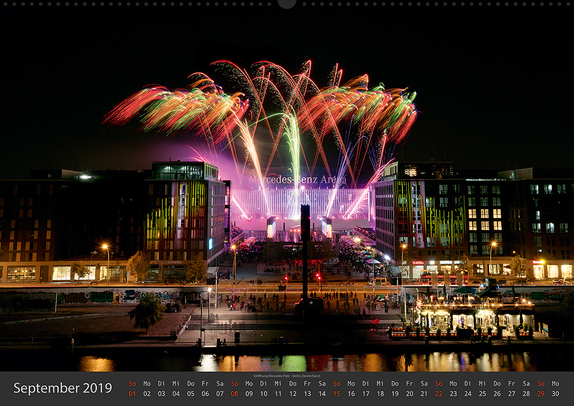
Task: Select date 01 in the calendar strip
Action: (x=132, y=394)
